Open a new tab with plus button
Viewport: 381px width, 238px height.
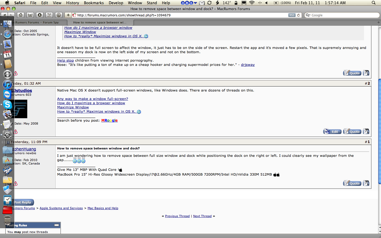[378, 22]
